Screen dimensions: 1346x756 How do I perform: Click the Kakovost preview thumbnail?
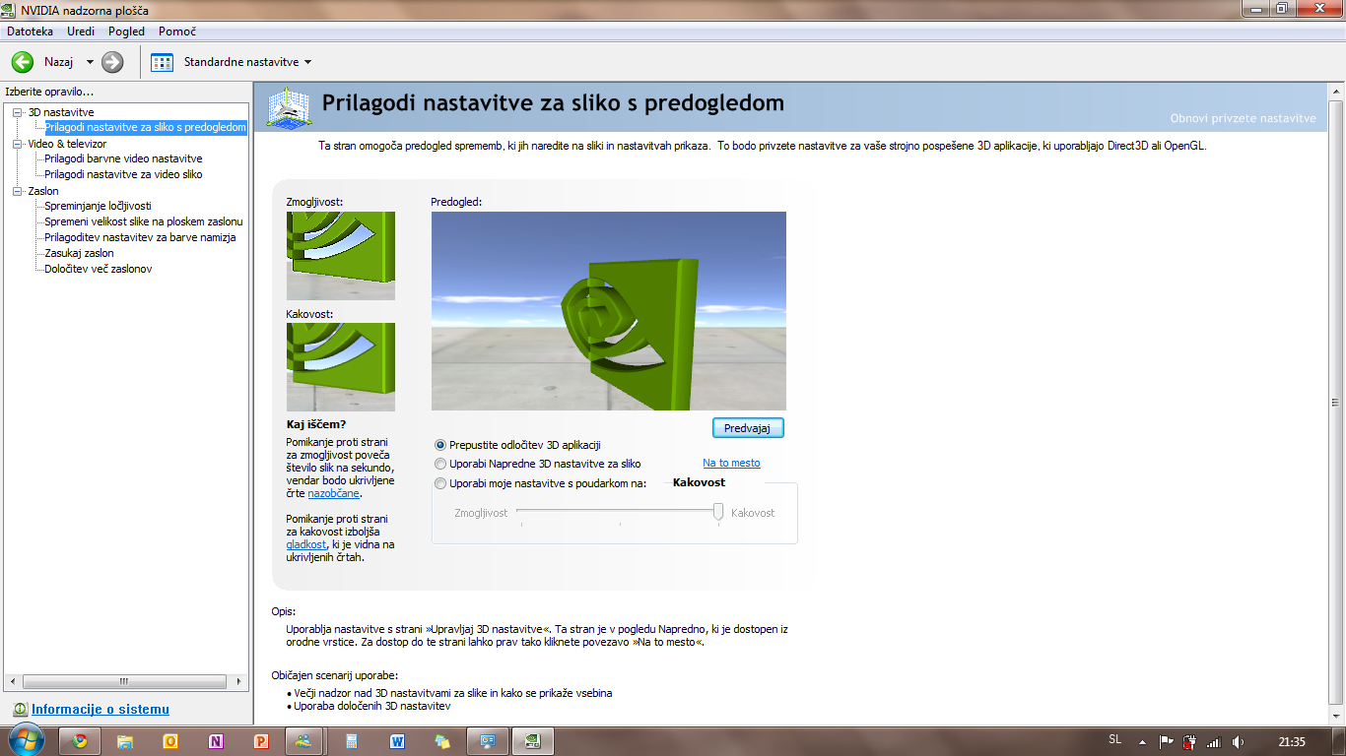[x=341, y=367]
